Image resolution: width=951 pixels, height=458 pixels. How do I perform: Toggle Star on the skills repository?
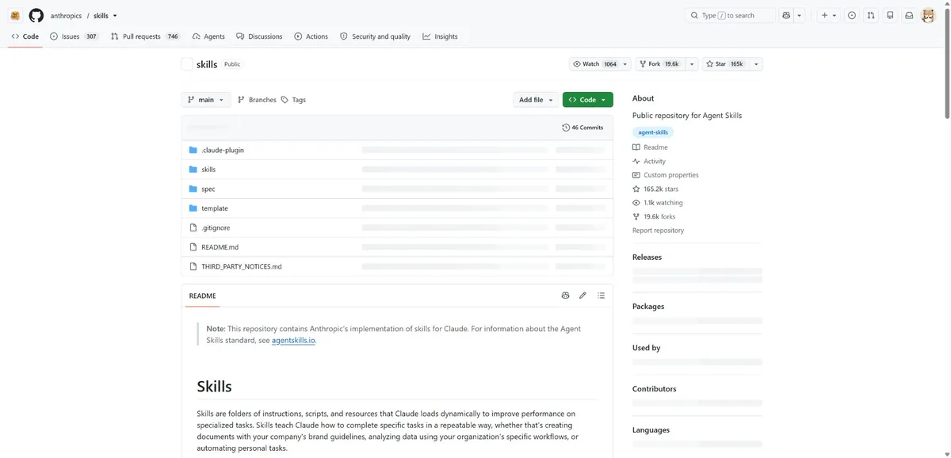coord(725,64)
